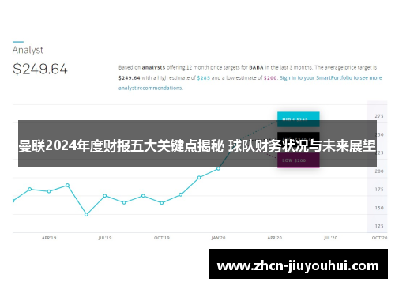Click the analyst recommendations link text
395x286 pixels.
[x=151, y=88]
